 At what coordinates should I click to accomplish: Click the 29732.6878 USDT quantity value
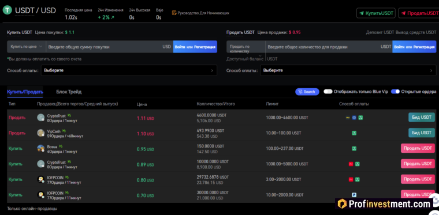[x=213, y=177]
